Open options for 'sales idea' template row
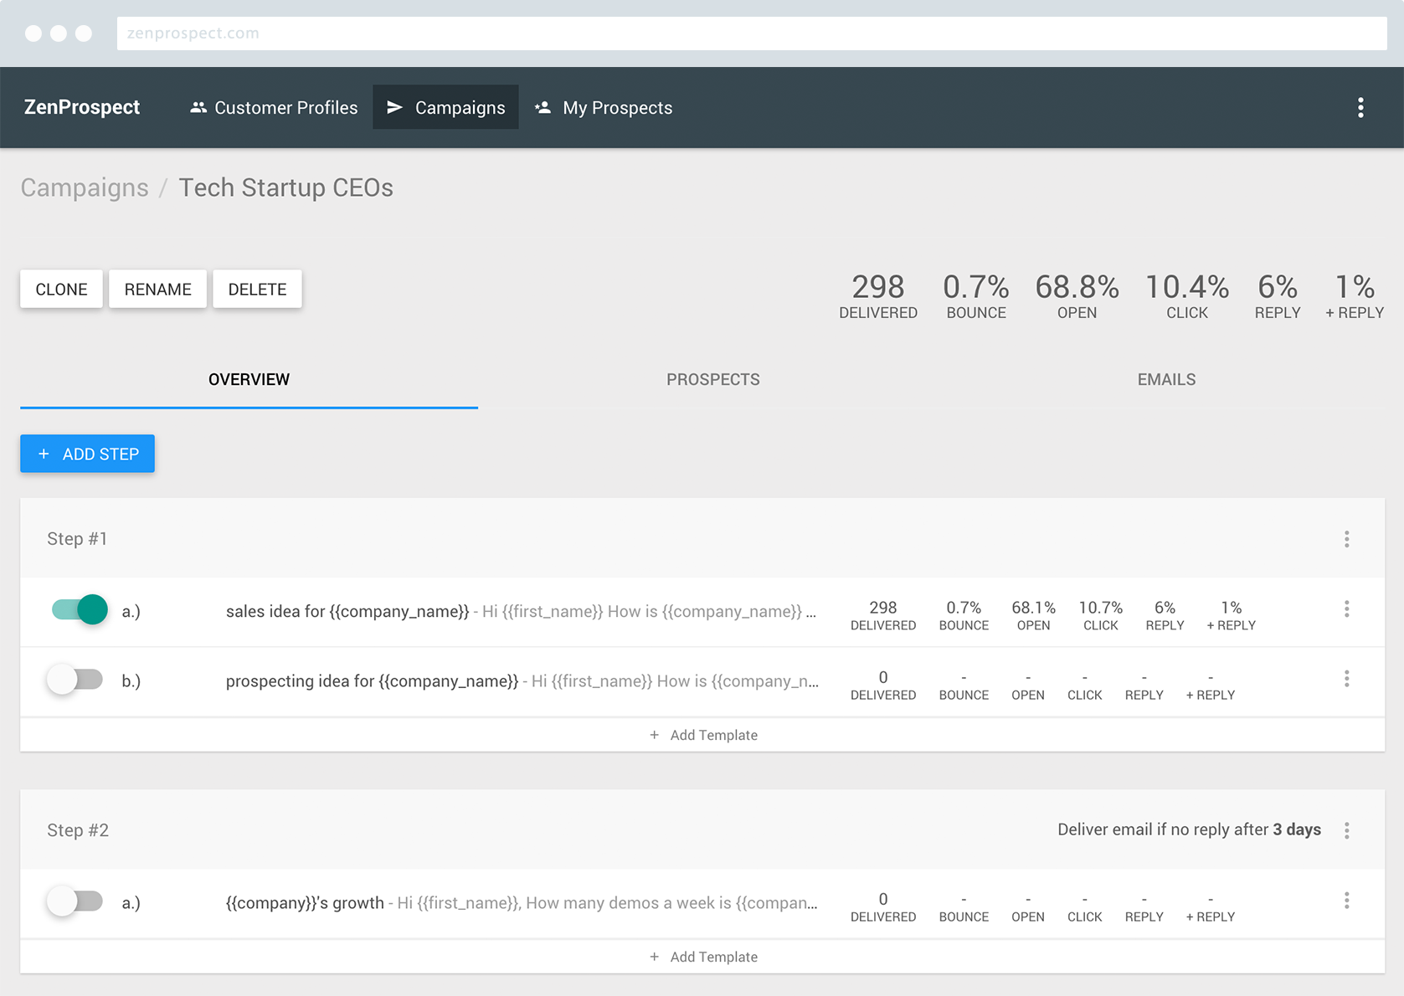 pyautogui.click(x=1346, y=609)
